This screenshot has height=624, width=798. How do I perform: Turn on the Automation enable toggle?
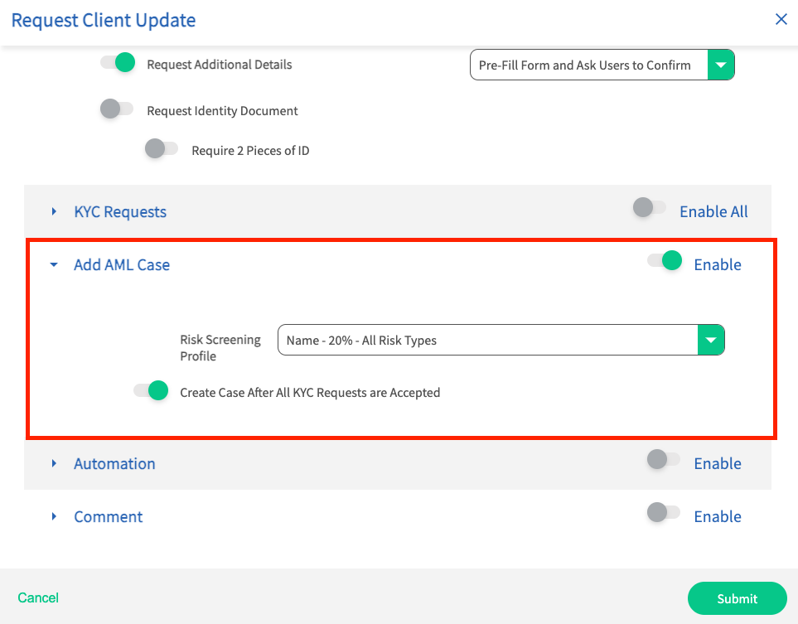point(664,460)
